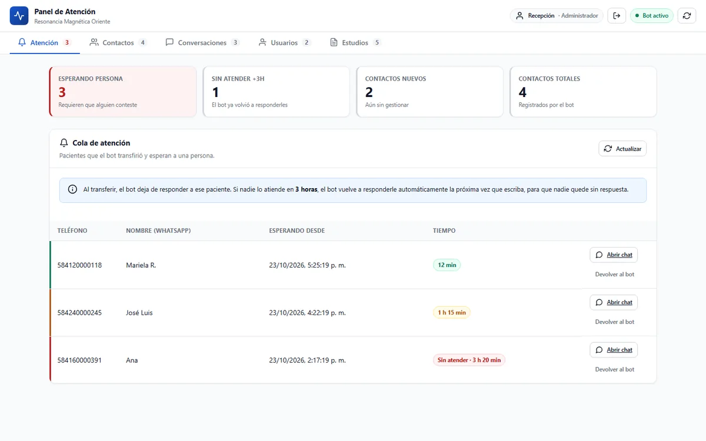The width and height of the screenshot is (706, 441).
Task: Open chat for Mariela R.
Action: tap(614, 255)
